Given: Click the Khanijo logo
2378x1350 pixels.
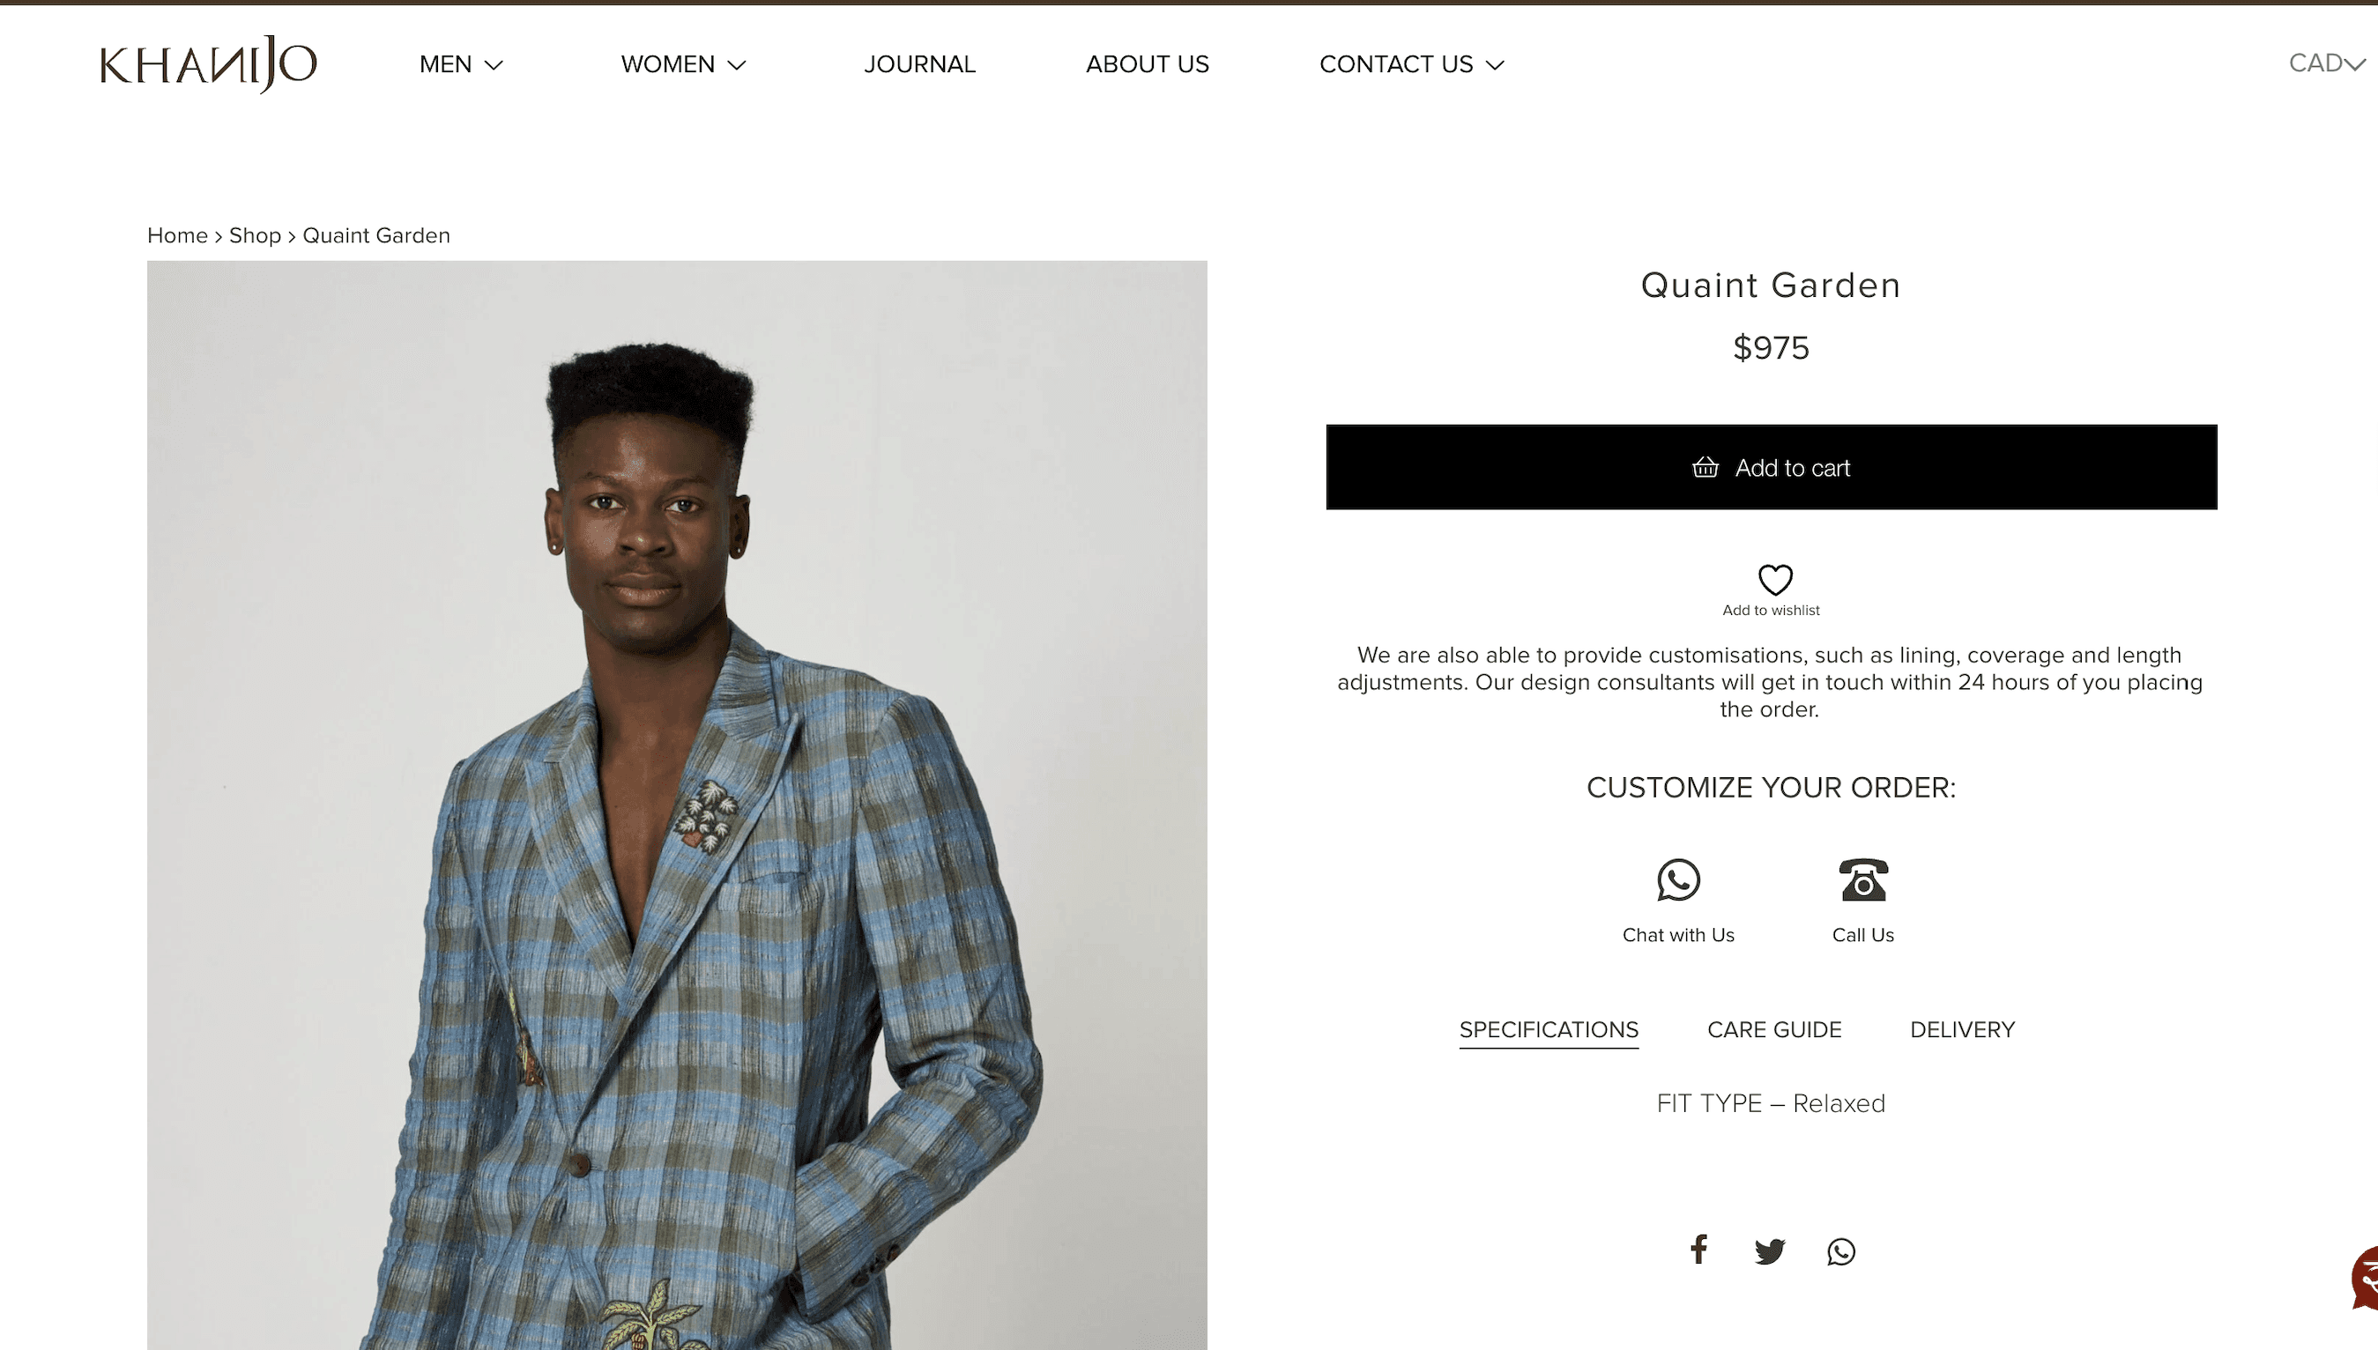Looking at the screenshot, I should 209,64.
